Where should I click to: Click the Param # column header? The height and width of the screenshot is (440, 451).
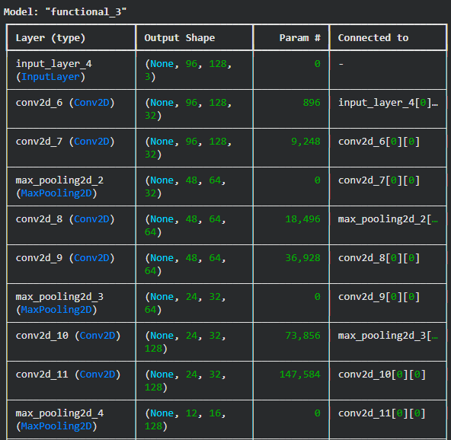299,38
